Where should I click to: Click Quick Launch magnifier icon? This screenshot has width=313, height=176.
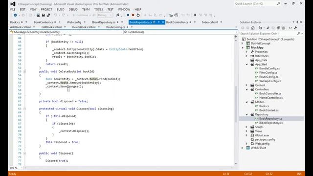pyautogui.click(x=278, y=3)
